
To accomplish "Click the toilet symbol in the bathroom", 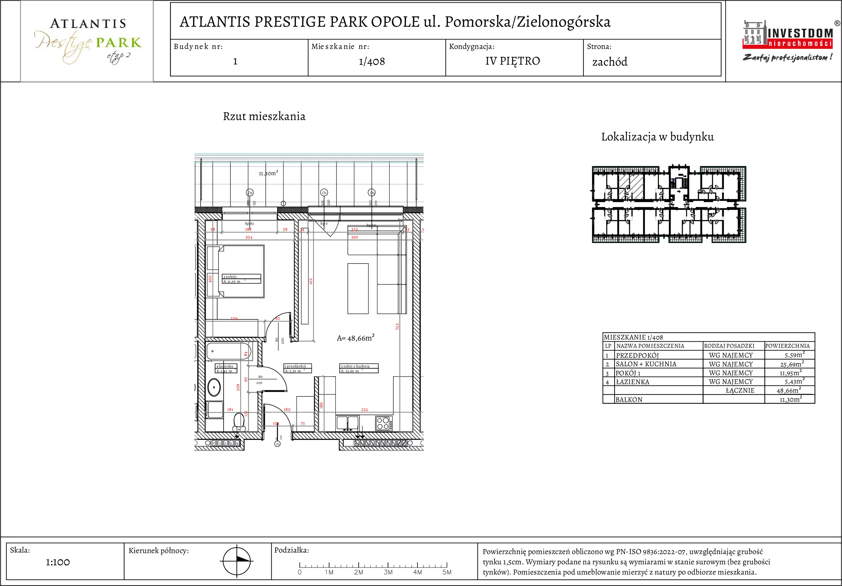I will [x=239, y=423].
